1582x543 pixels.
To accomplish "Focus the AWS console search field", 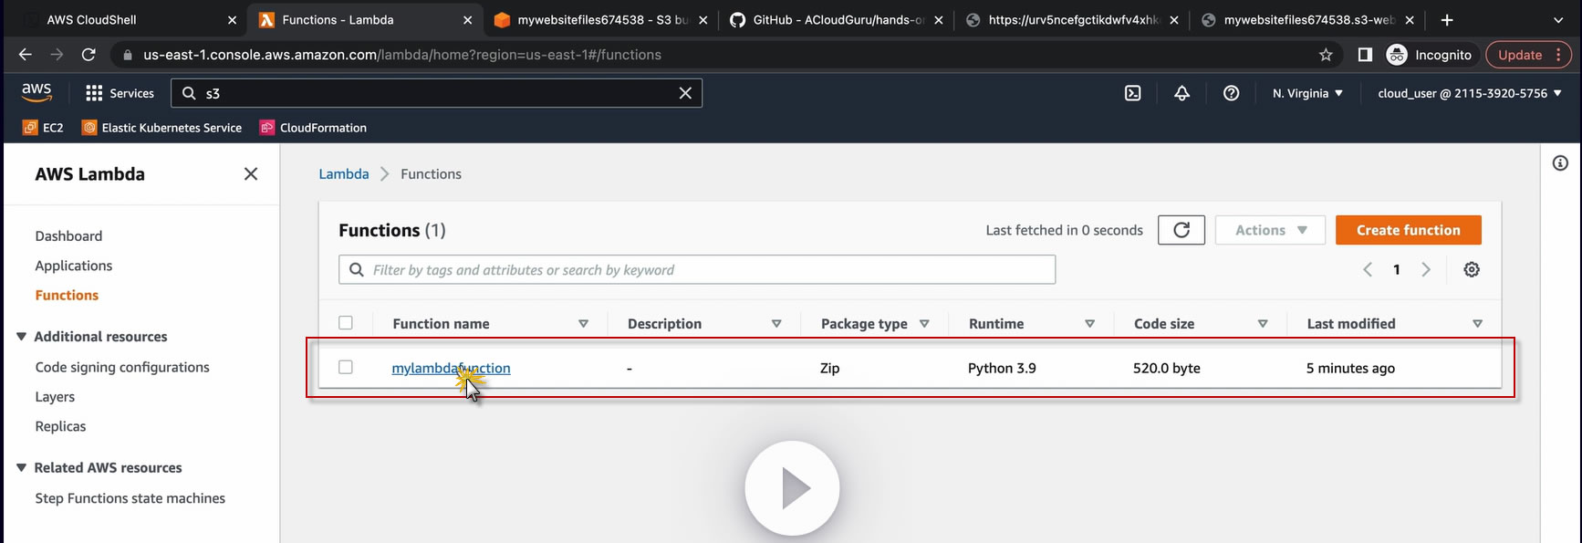I will pyautogui.click(x=438, y=93).
